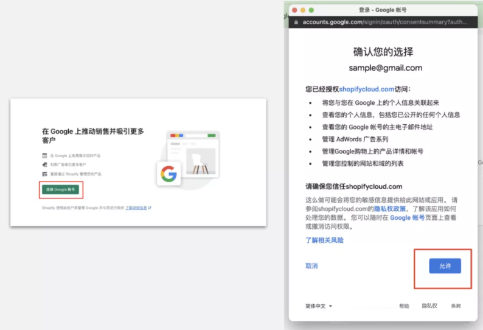Viewport: 483px width, 330px height.
Task: Click the 条款 footer link
Action: point(456,306)
